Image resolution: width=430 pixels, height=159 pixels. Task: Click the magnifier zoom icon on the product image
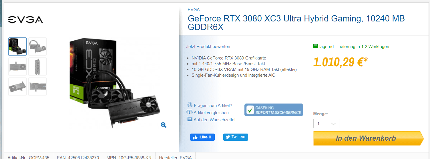point(164,125)
